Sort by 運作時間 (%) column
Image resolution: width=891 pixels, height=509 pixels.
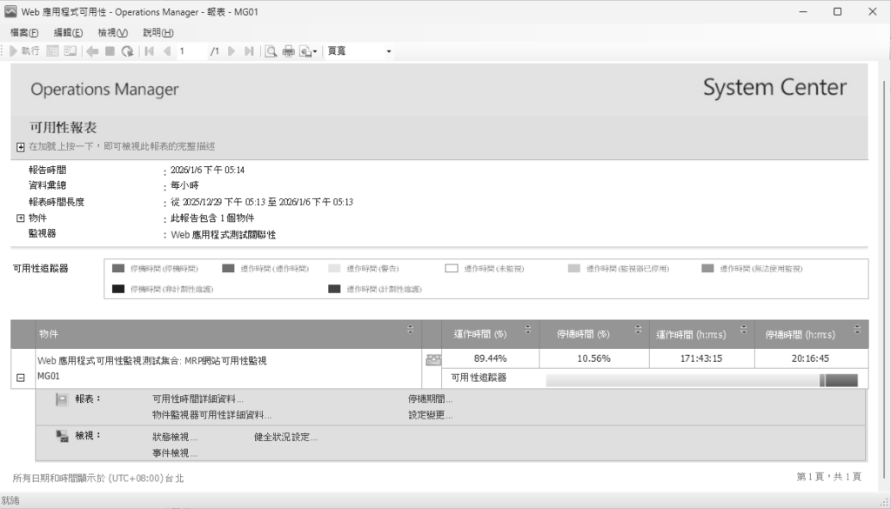point(527,330)
